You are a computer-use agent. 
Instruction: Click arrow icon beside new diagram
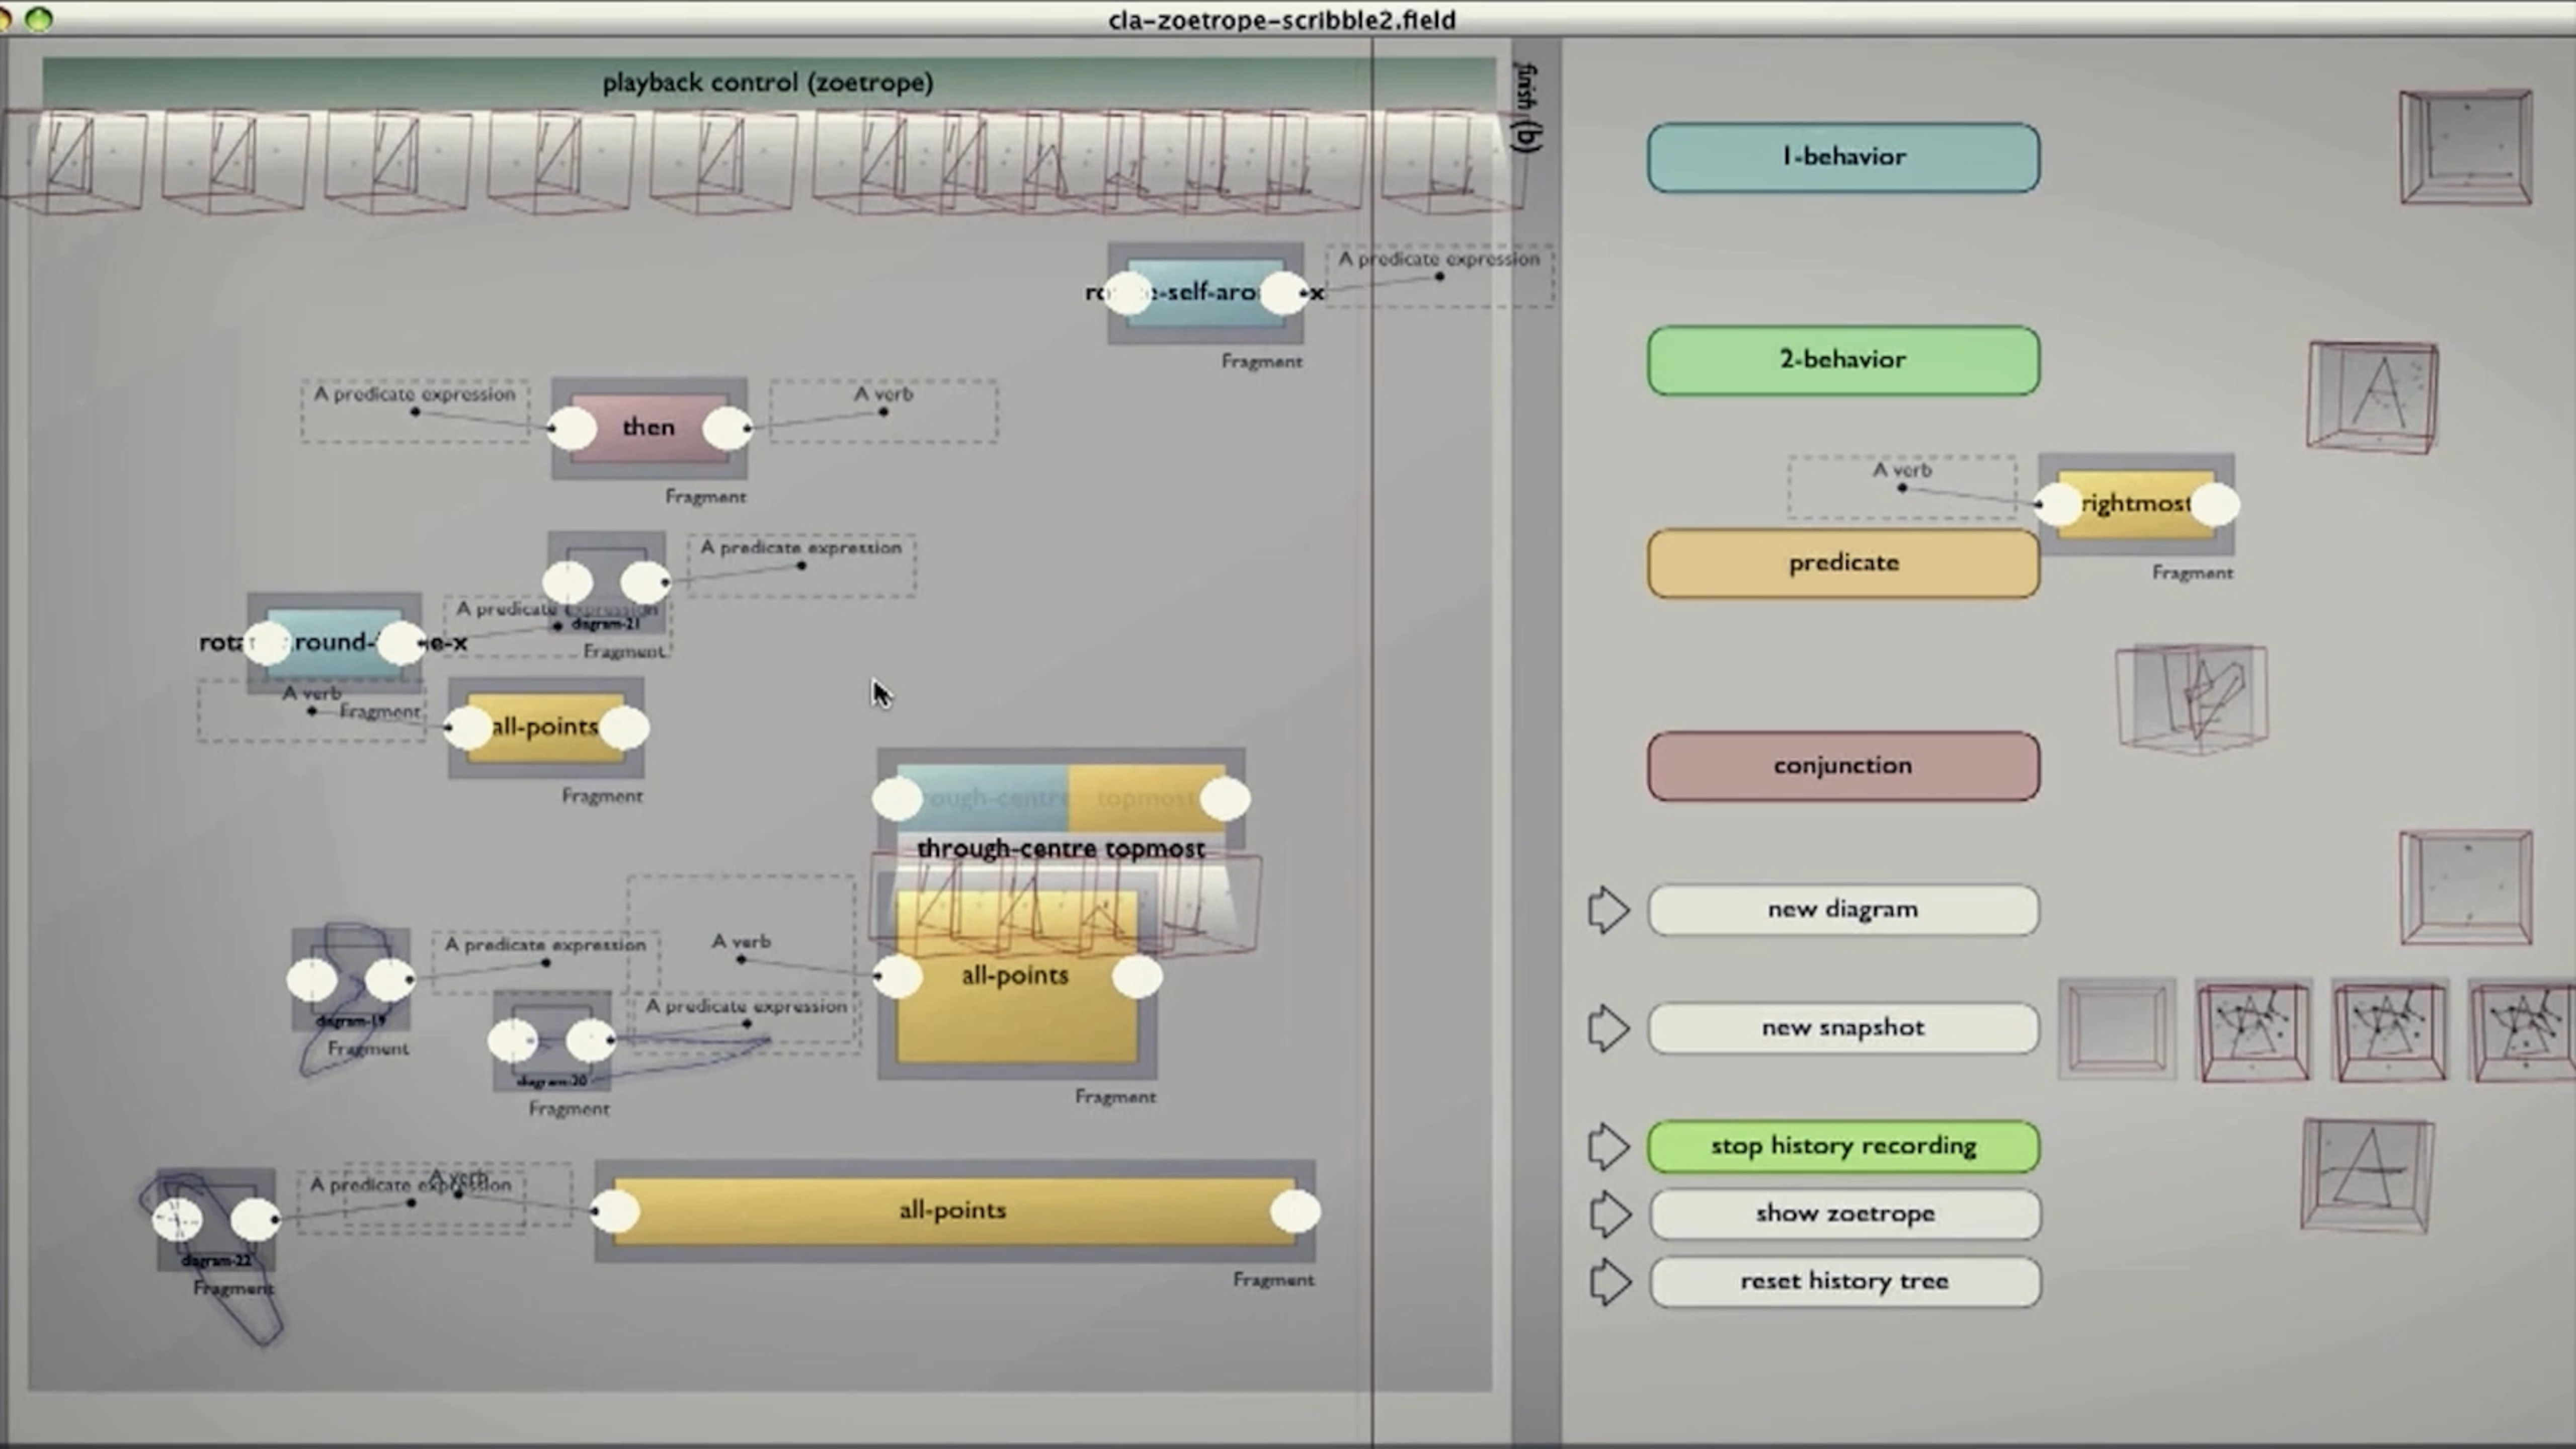(x=1608, y=910)
